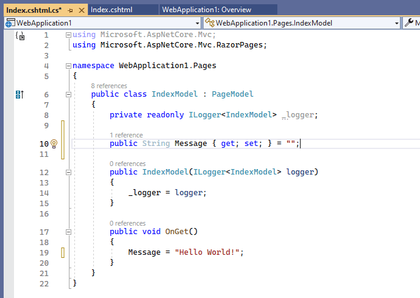Click the lightbulb quick actions icon on line 10
420x298 pixels.
coord(54,144)
